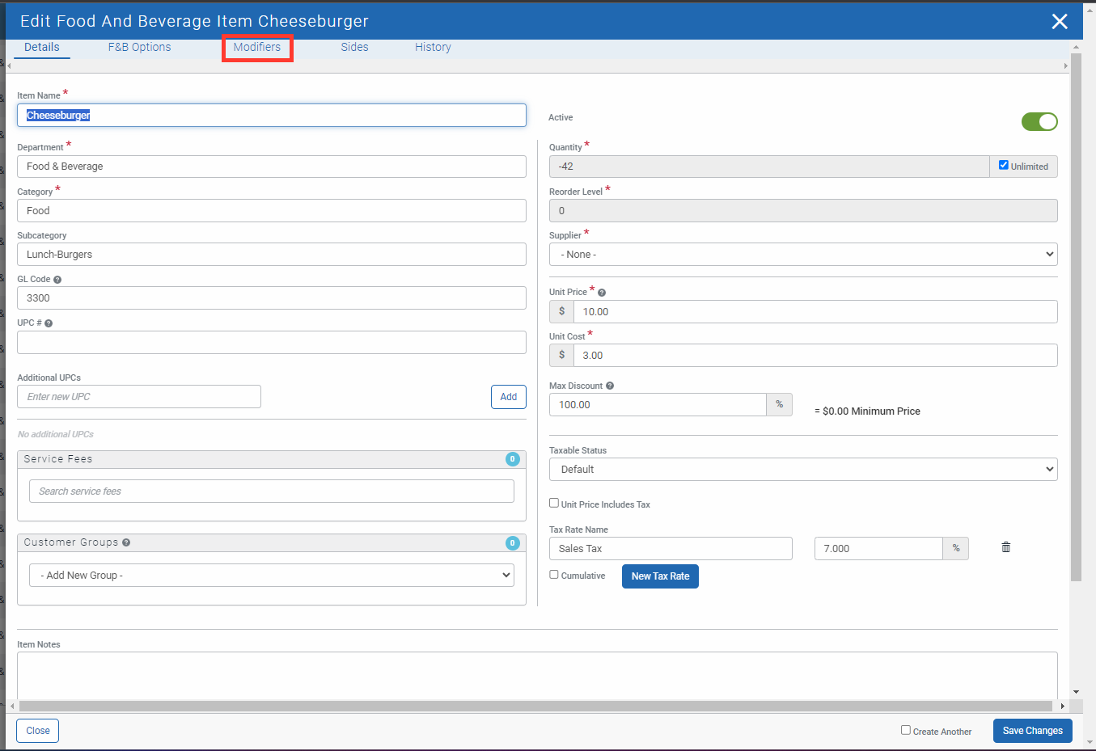Delete the Sales Tax rate with trash icon

(1005, 547)
